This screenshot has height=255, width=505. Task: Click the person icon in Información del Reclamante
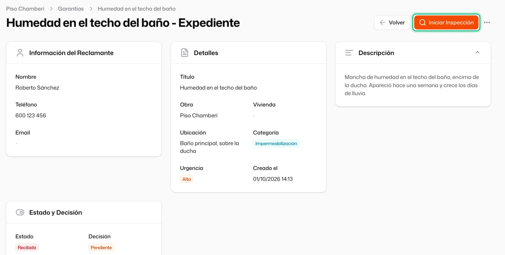point(20,53)
